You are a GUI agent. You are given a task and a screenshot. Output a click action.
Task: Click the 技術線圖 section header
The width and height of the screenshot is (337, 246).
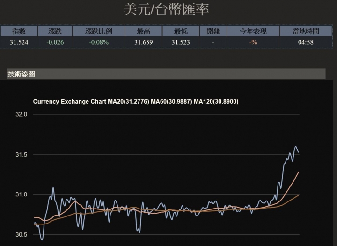coord(166,74)
